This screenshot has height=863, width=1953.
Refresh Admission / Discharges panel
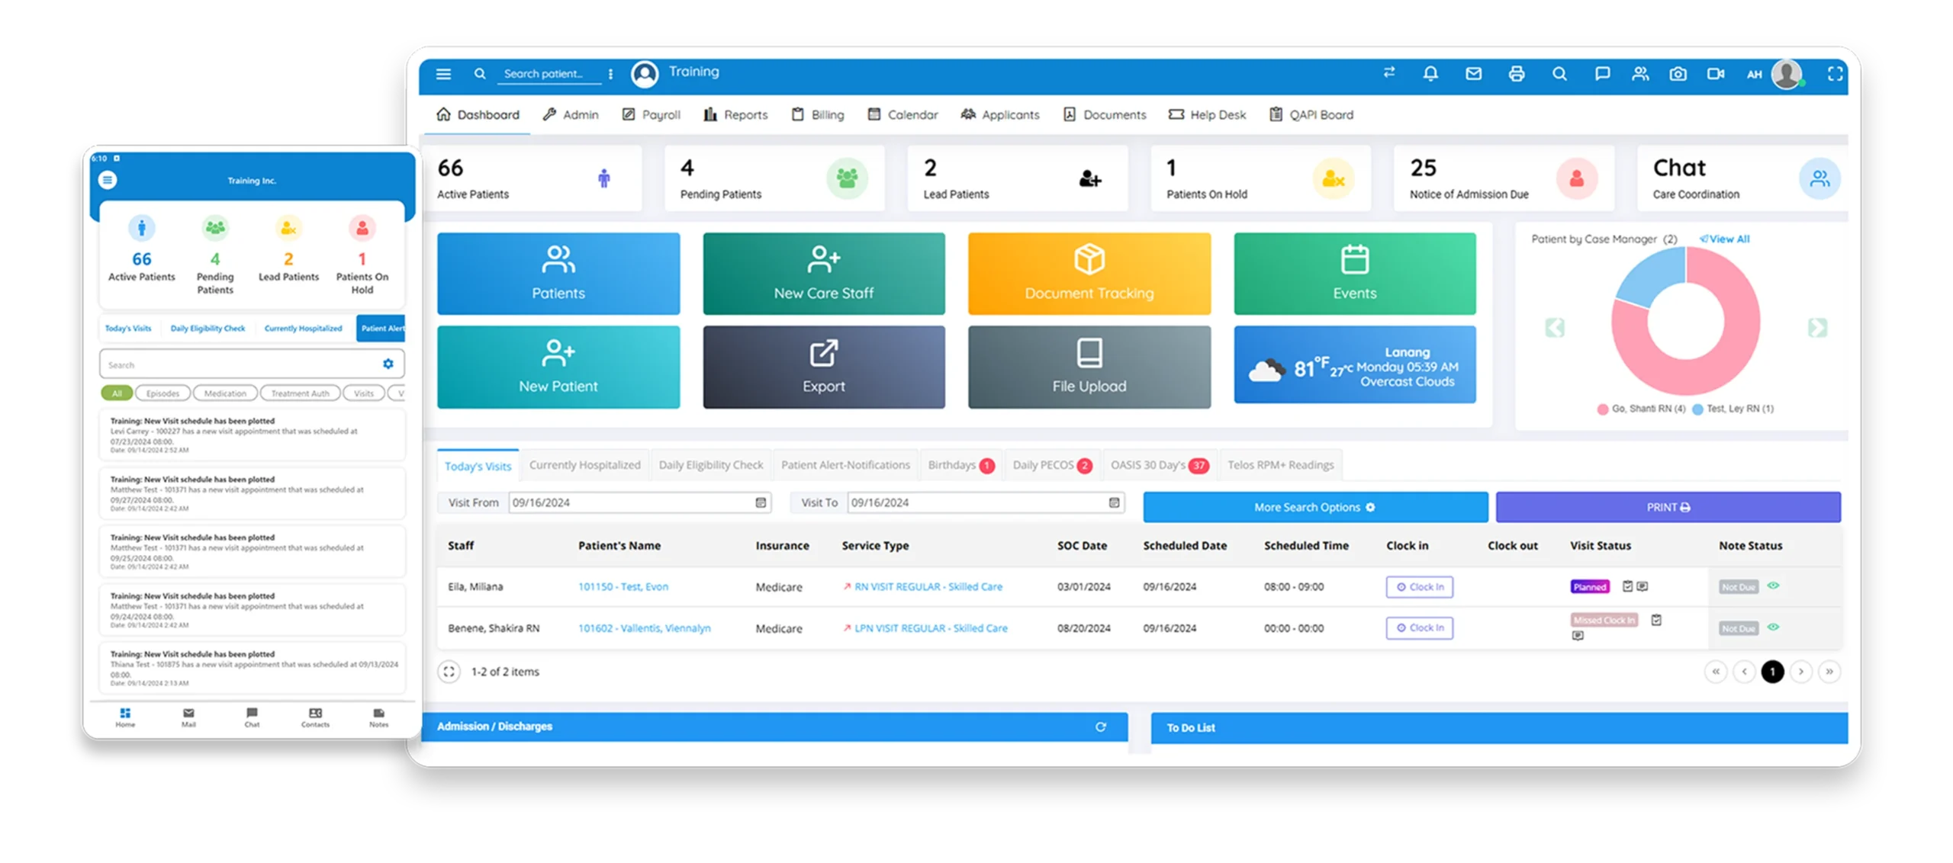click(1100, 727)
